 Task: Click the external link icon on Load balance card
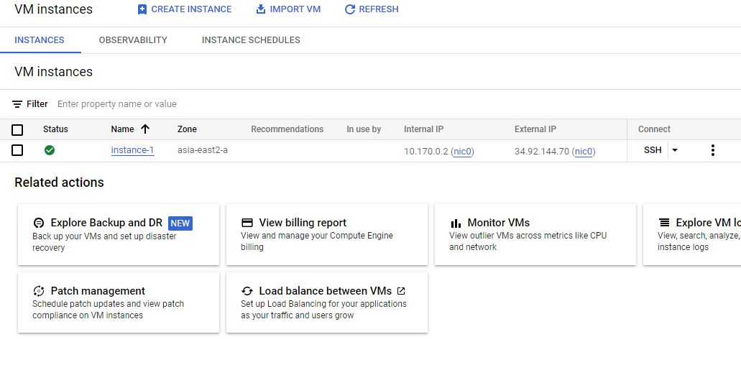click(401, 291)
